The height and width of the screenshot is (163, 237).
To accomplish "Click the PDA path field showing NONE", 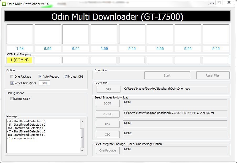I will click(x=175, y=124).
